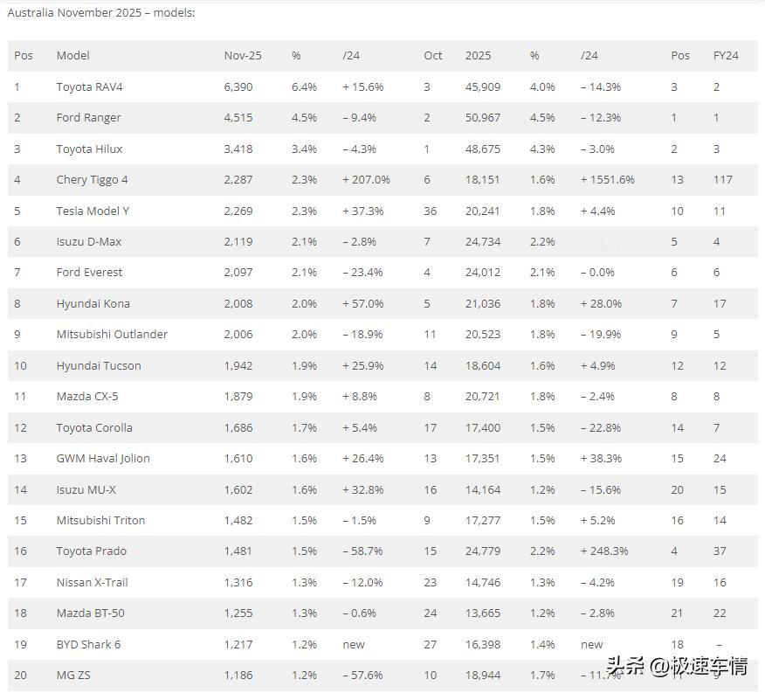Select the Isuzu D-Max row name
This screenshot has width=765, height=693.
[89, 242]
